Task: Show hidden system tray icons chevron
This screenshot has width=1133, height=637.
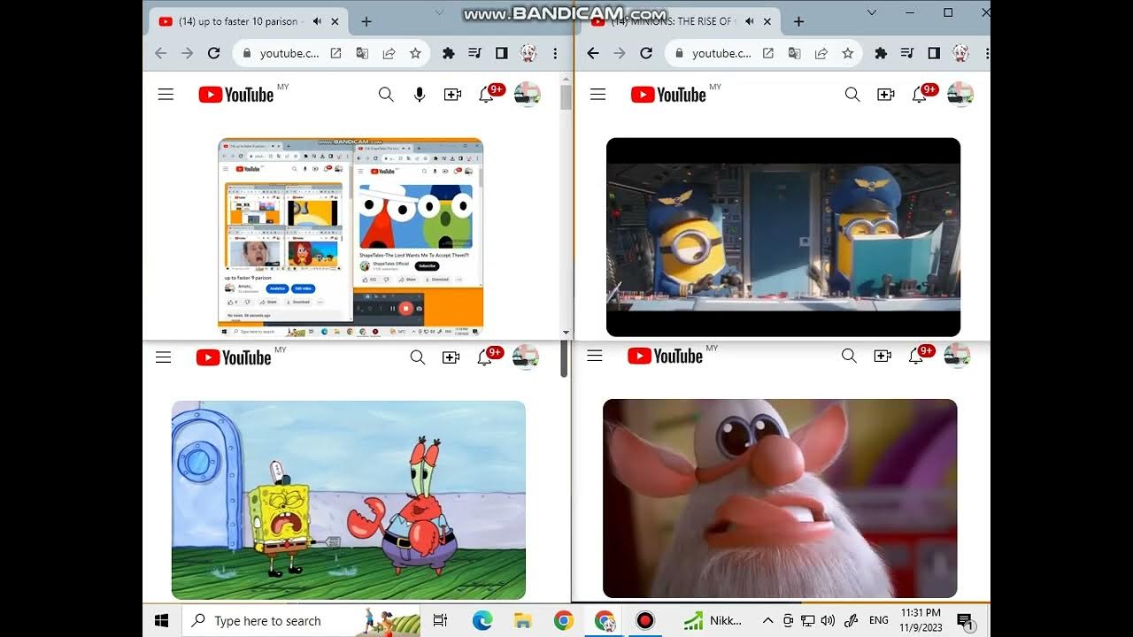Action: (x=768, y=621)
